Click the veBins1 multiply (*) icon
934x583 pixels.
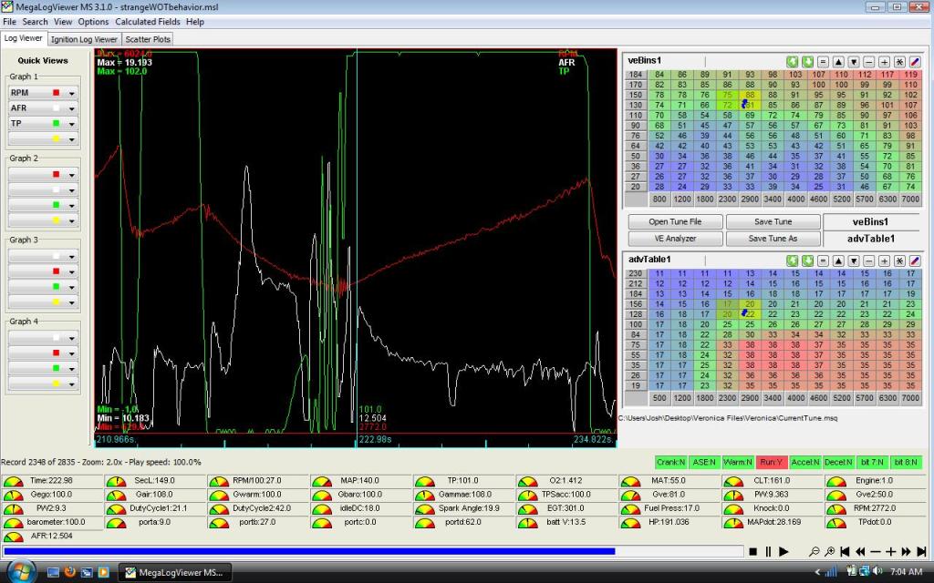(899, 59)
